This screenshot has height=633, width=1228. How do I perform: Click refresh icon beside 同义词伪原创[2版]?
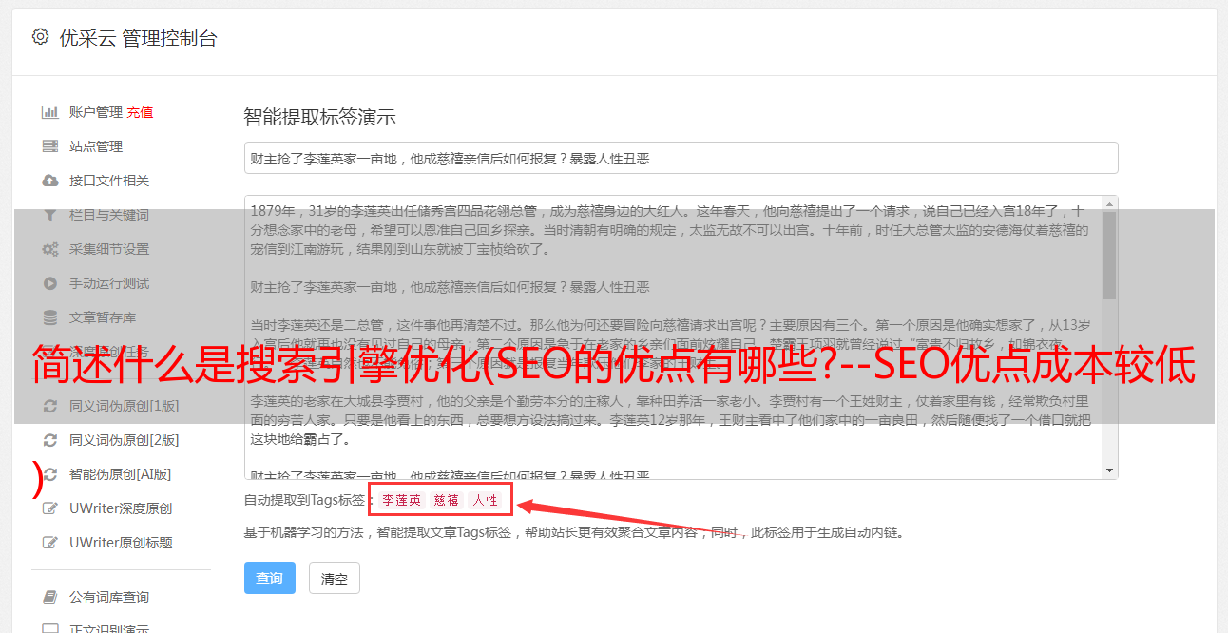click(x=50, y=440)
